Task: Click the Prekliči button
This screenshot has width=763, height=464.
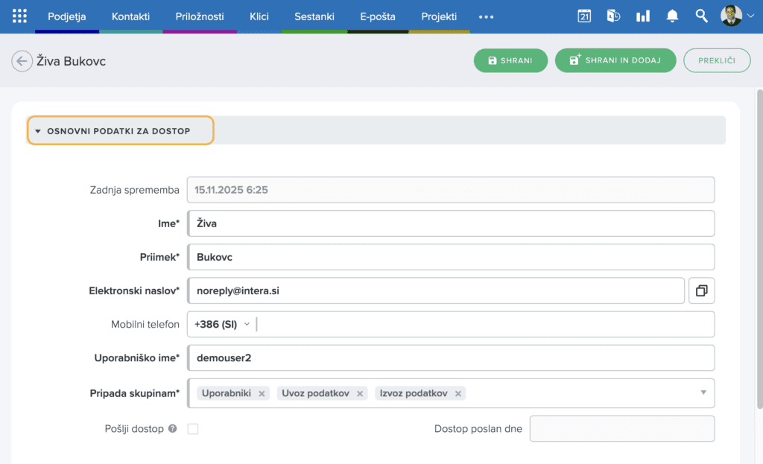Action: pos(717,61)
